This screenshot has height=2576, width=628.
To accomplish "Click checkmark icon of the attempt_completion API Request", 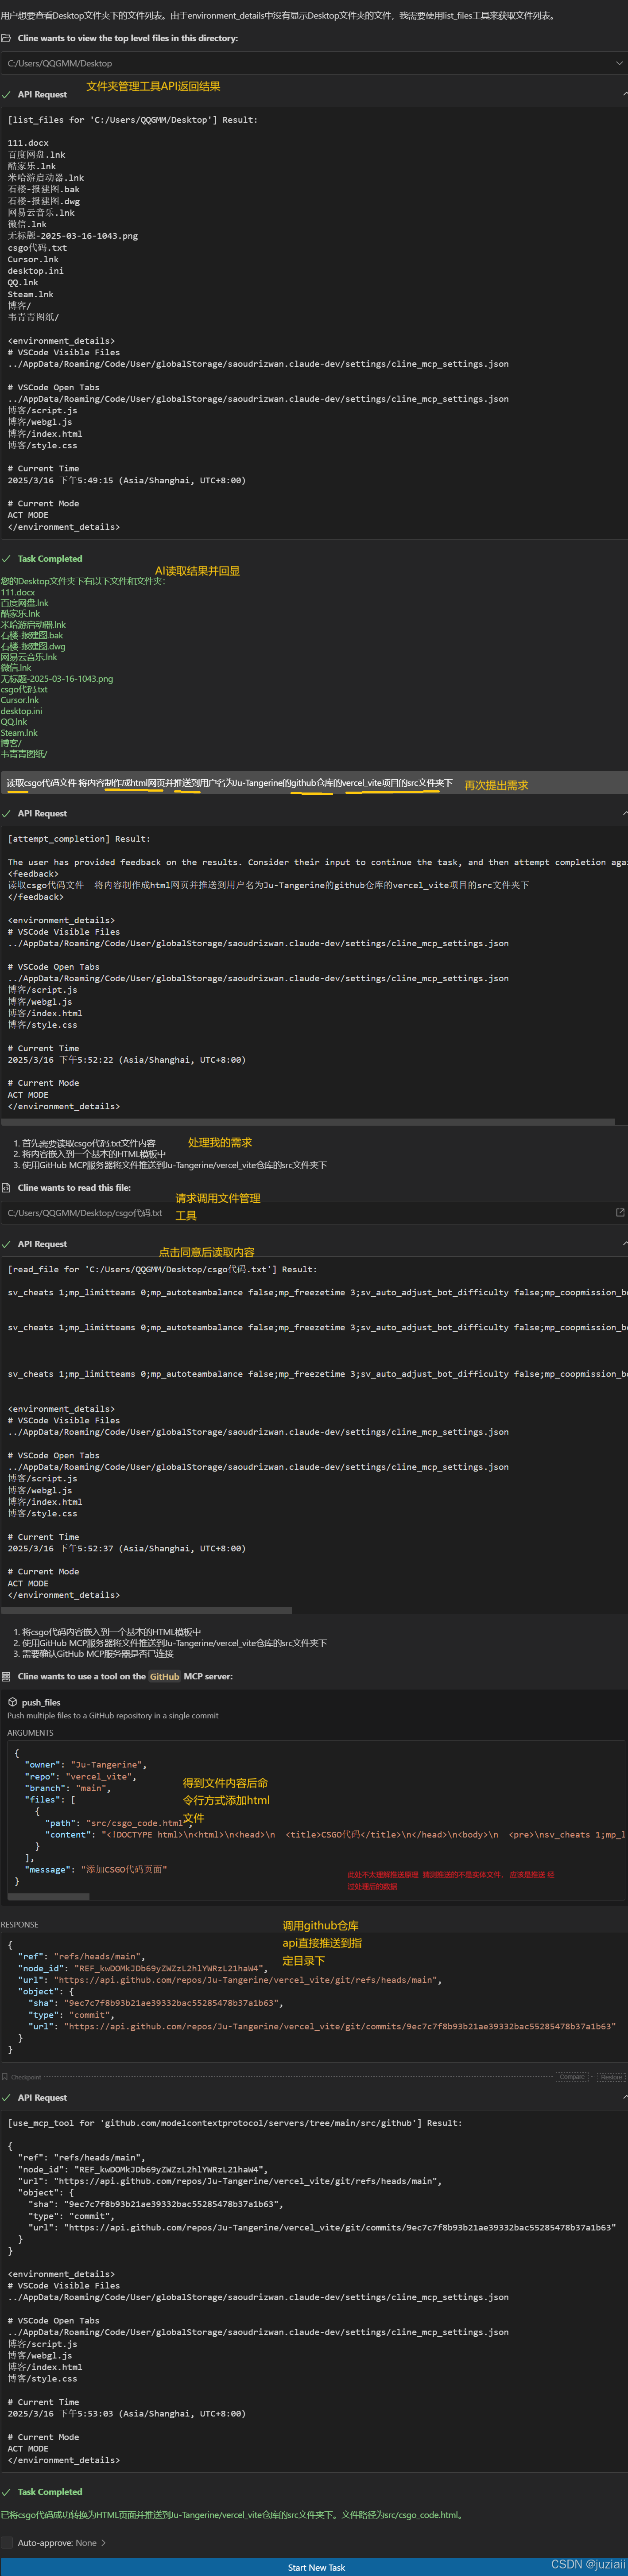I will (x=6, y=814).
